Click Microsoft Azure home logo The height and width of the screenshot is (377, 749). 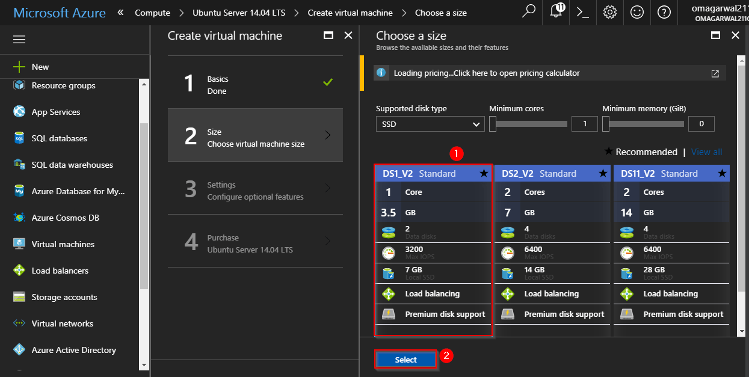point(59,13)
